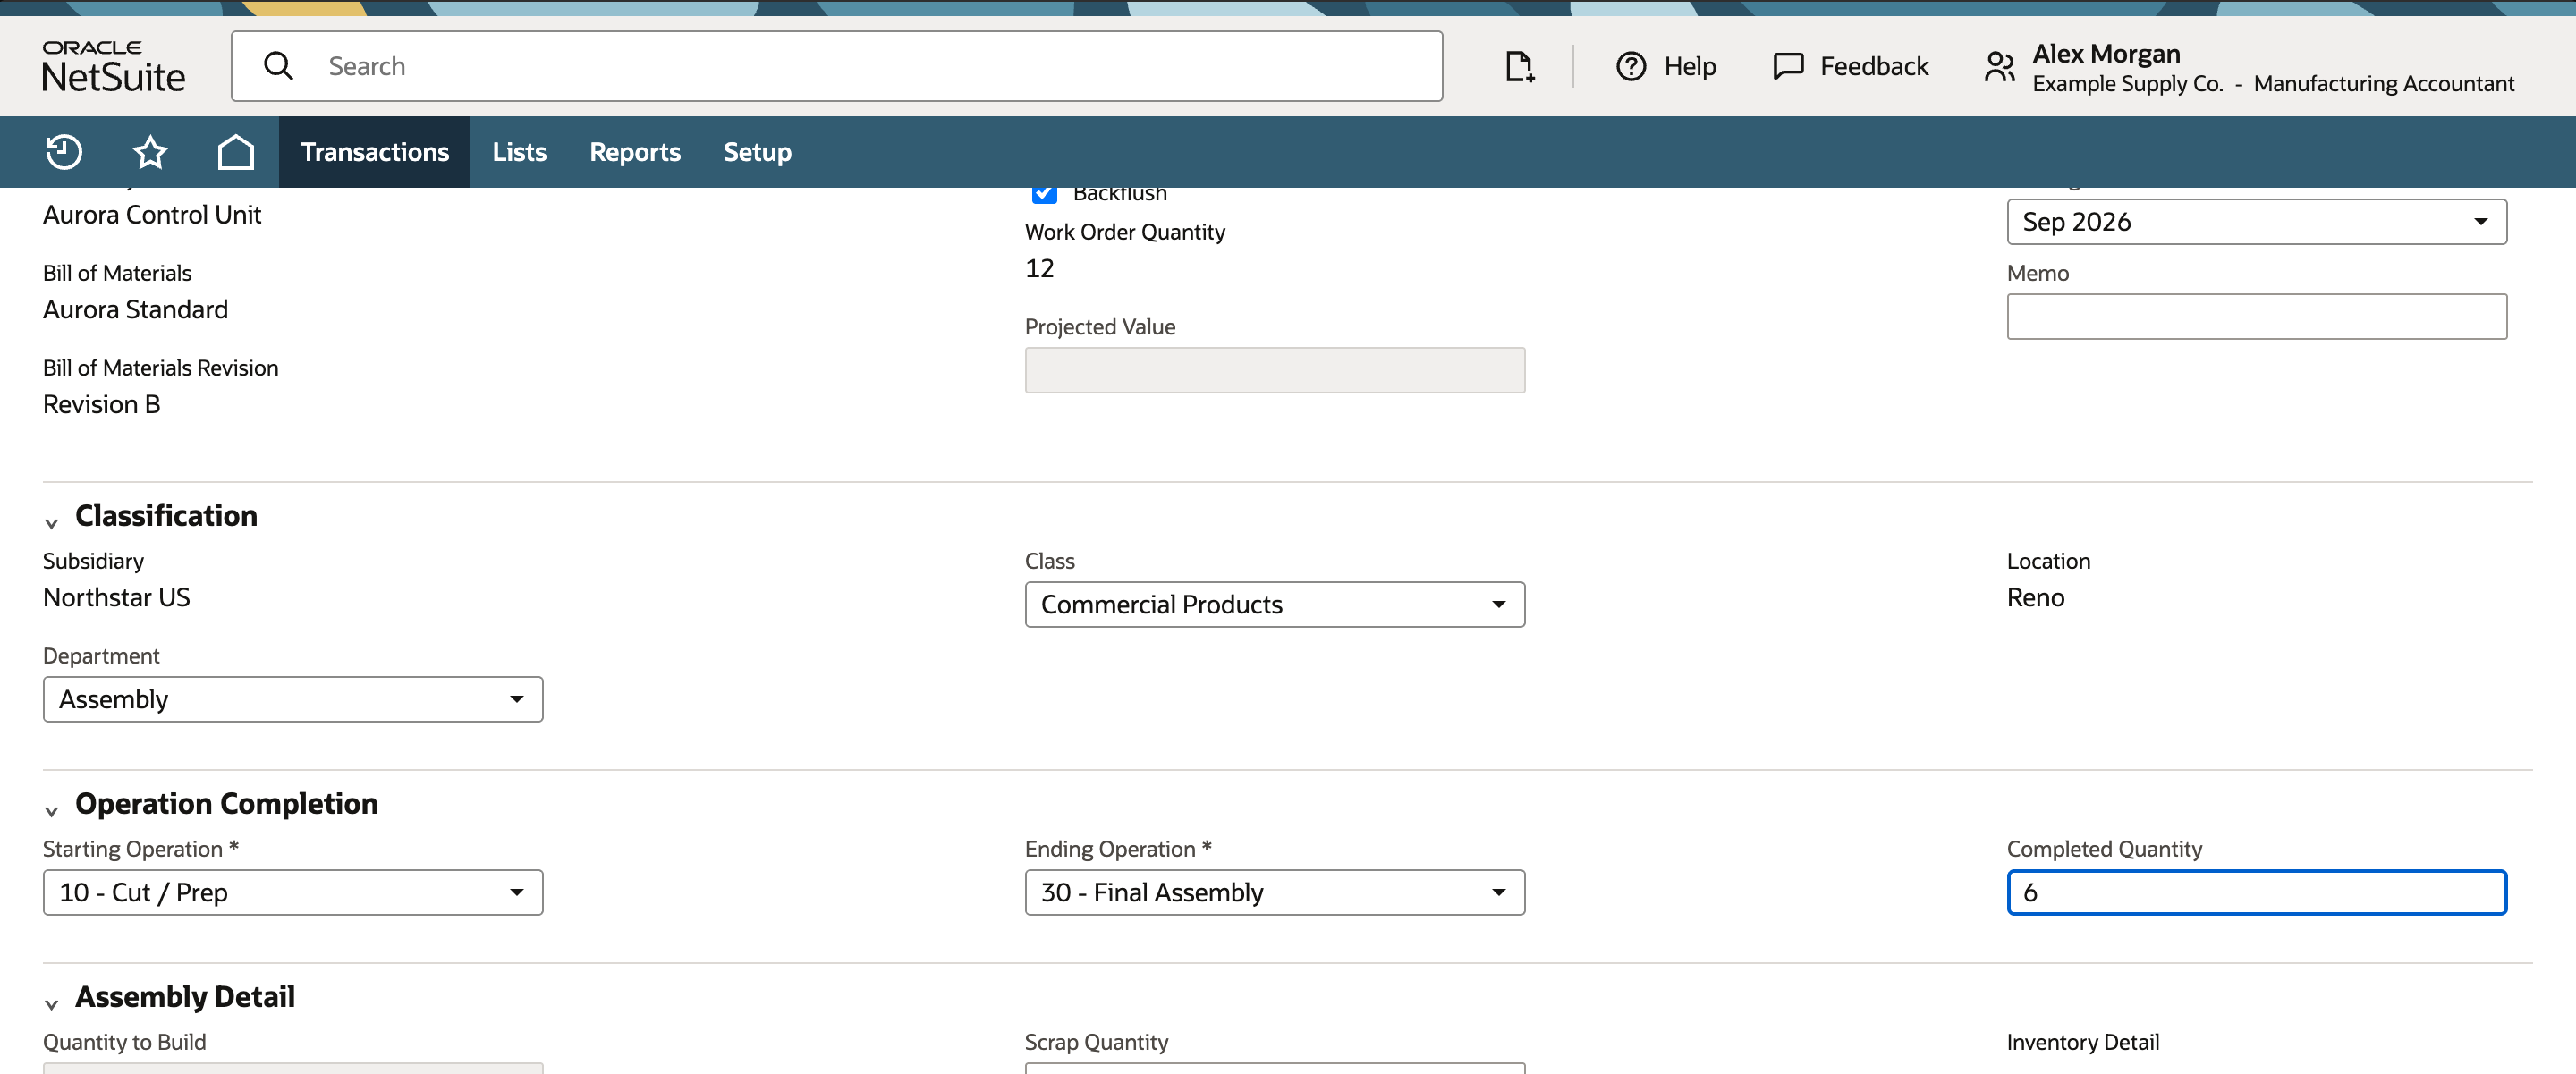This screenshot has height=1074, width=2576.
Task: Click the Feedback speech bubble icon
Action: [1788, 66]
